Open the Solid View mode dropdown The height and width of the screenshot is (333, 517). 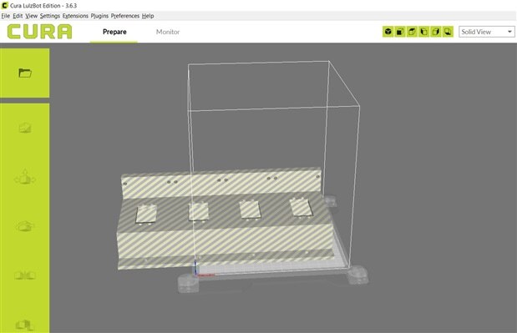coord(487,32)
